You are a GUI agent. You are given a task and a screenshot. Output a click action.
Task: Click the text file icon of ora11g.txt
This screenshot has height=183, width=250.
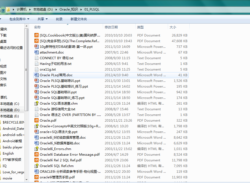(x=37, y=69)
